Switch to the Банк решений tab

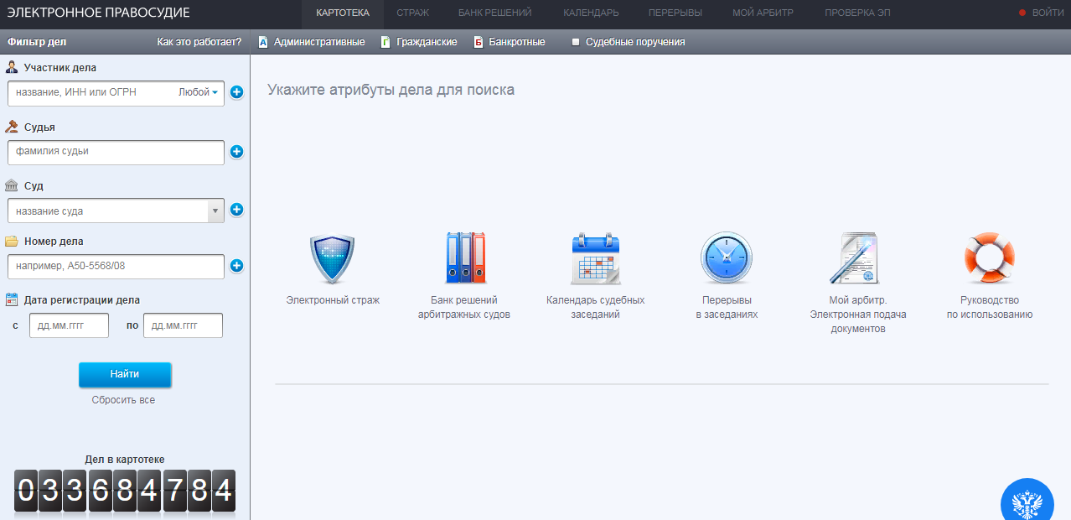pyautogui.click(x=494, y=13)
